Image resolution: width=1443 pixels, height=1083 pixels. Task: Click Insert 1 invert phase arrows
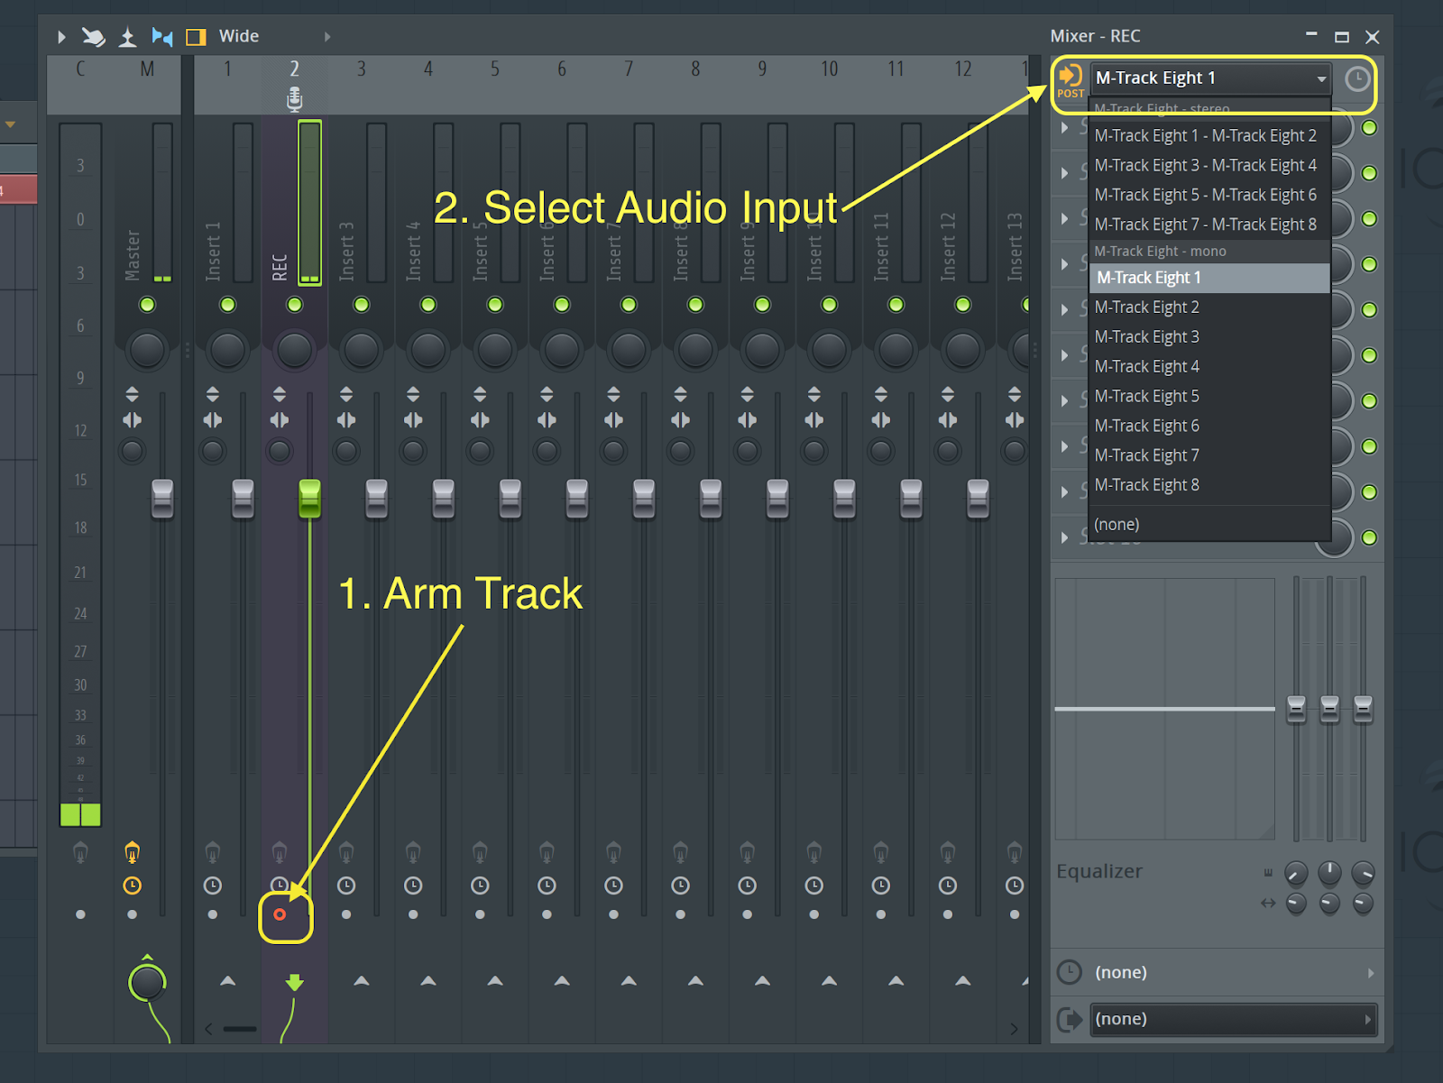[213, 394]
